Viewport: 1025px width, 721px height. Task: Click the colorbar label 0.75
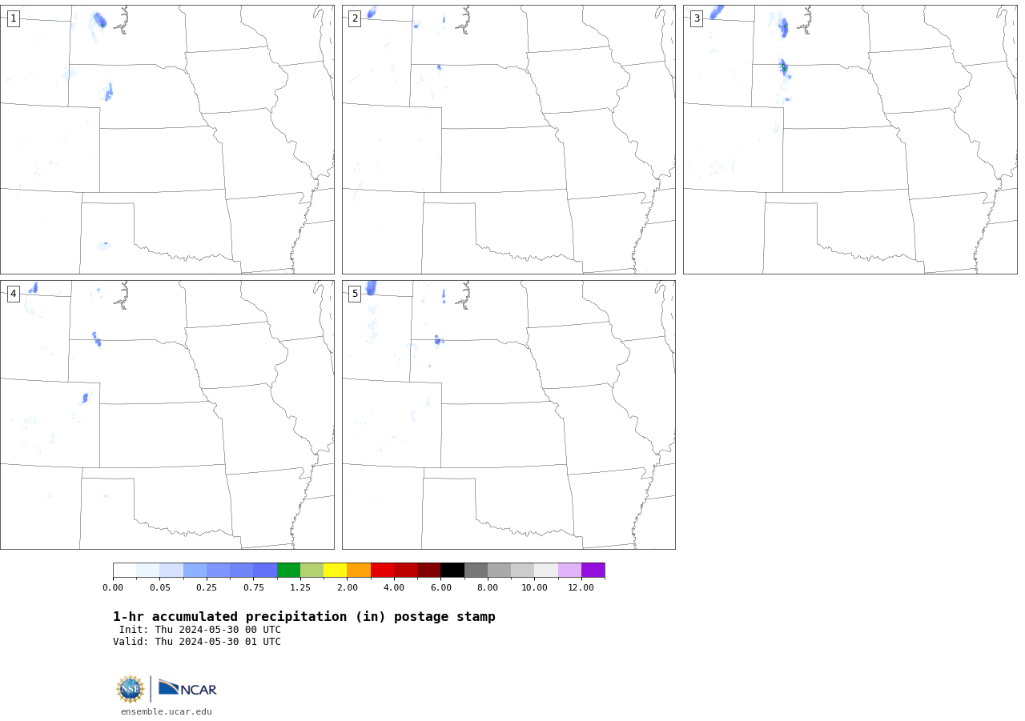pos(254,588)
